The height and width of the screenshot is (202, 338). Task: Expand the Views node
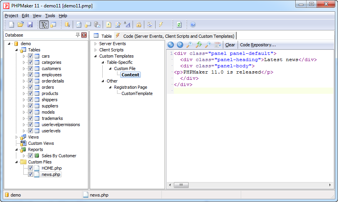(x=16, y=137)
